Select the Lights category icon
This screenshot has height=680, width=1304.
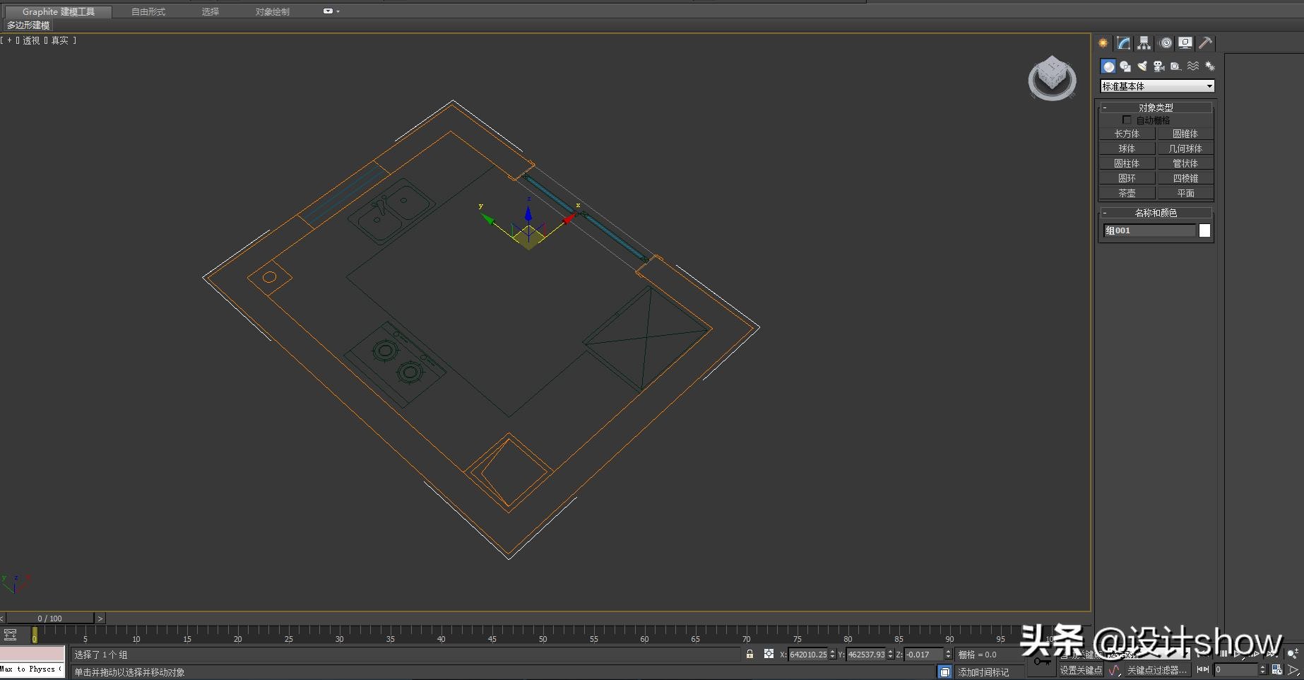click(x=1142, y=66)
